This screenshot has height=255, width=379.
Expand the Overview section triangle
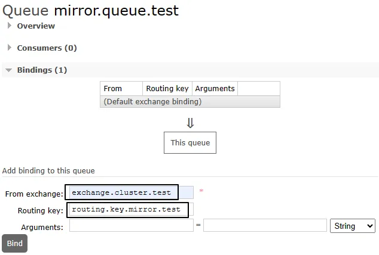tap(10, 26)
